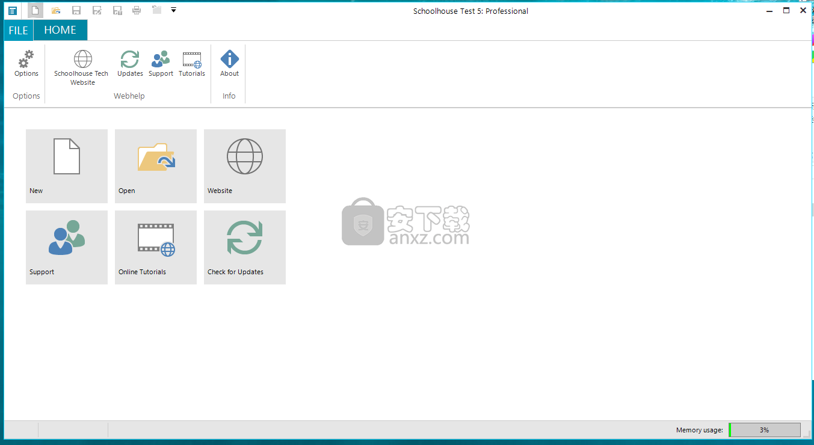Click the Check for Updates tile
This screenshot has width=814, height=445.
[245, 247]
